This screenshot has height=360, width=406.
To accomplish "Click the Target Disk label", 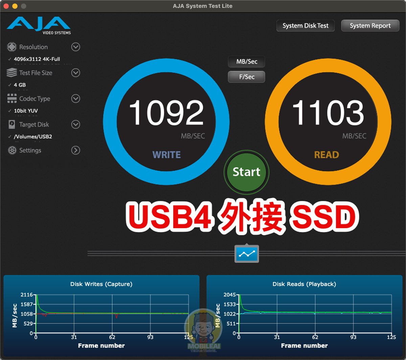I will [34, 125].
